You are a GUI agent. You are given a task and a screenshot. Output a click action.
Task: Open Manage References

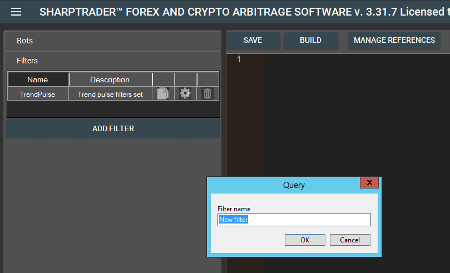pos(394,40)
